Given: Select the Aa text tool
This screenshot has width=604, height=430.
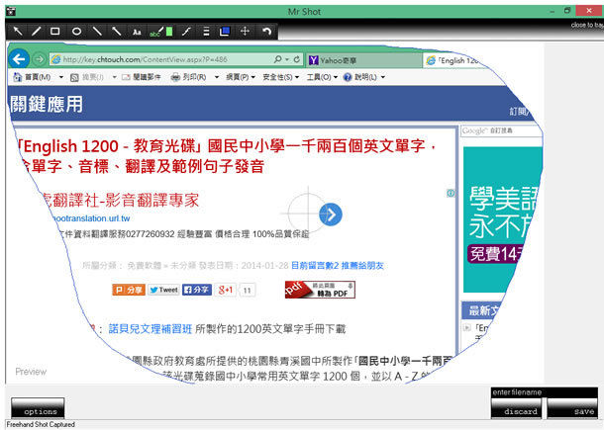Looking at the screenshot, I should coord(137,32).
